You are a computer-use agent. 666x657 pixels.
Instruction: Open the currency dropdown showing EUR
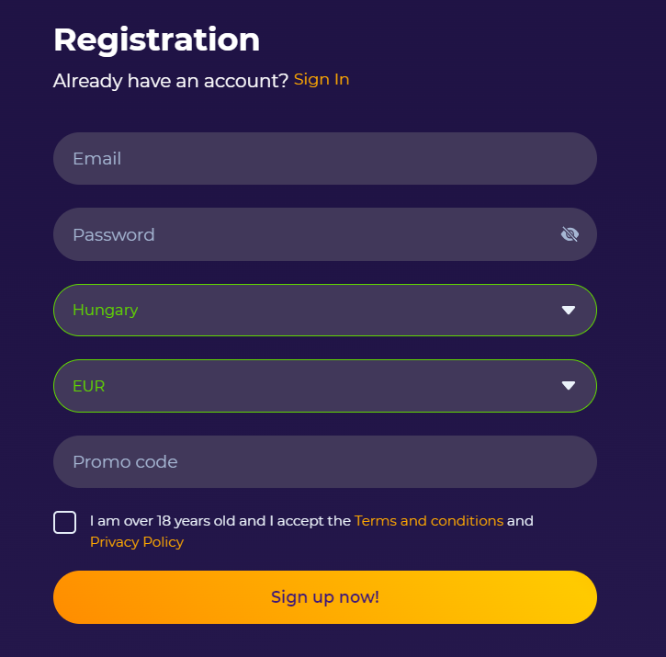click(325, 385)
